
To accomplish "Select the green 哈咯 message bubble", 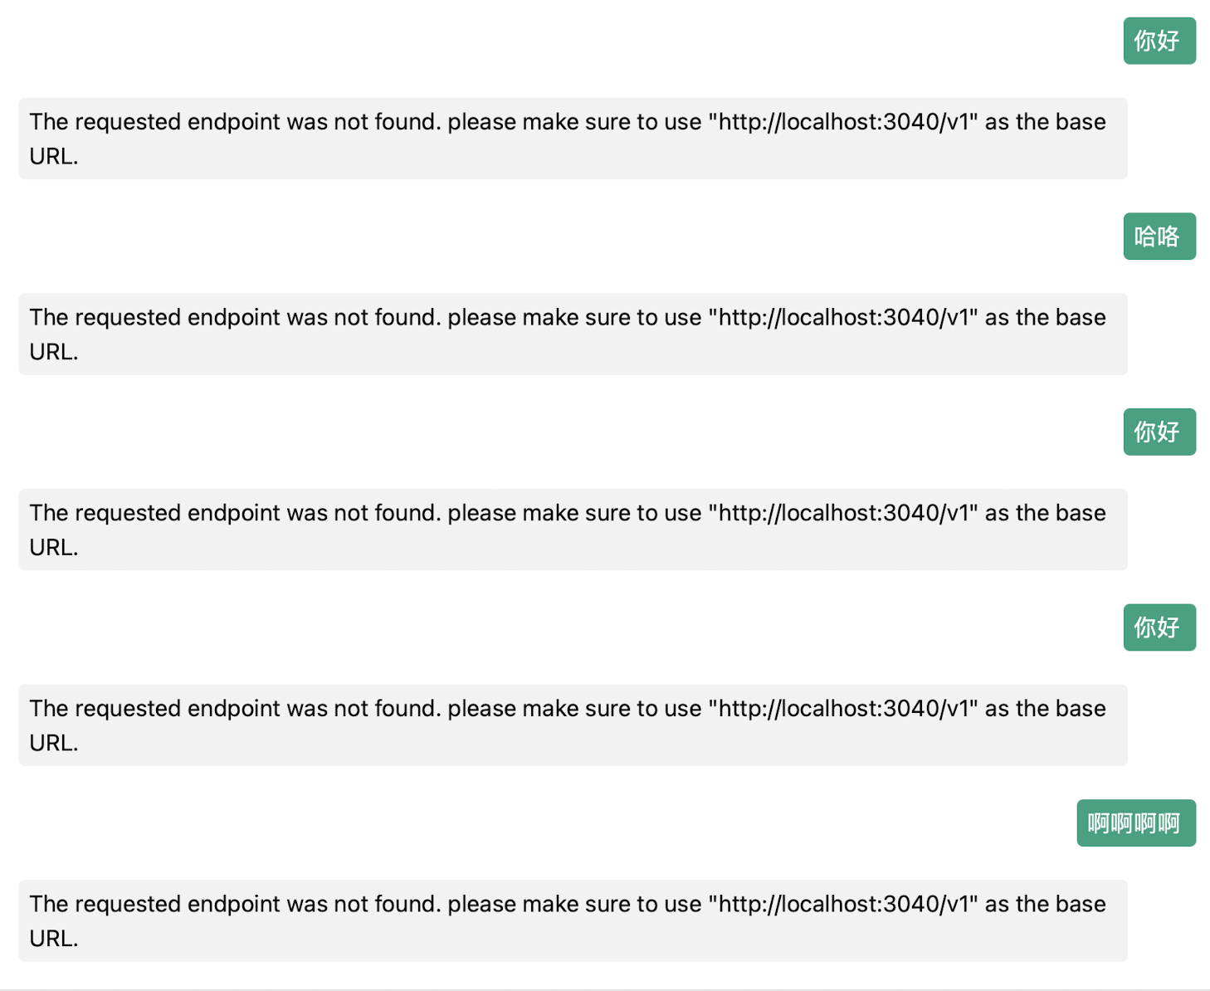I will click(1159, 237).
